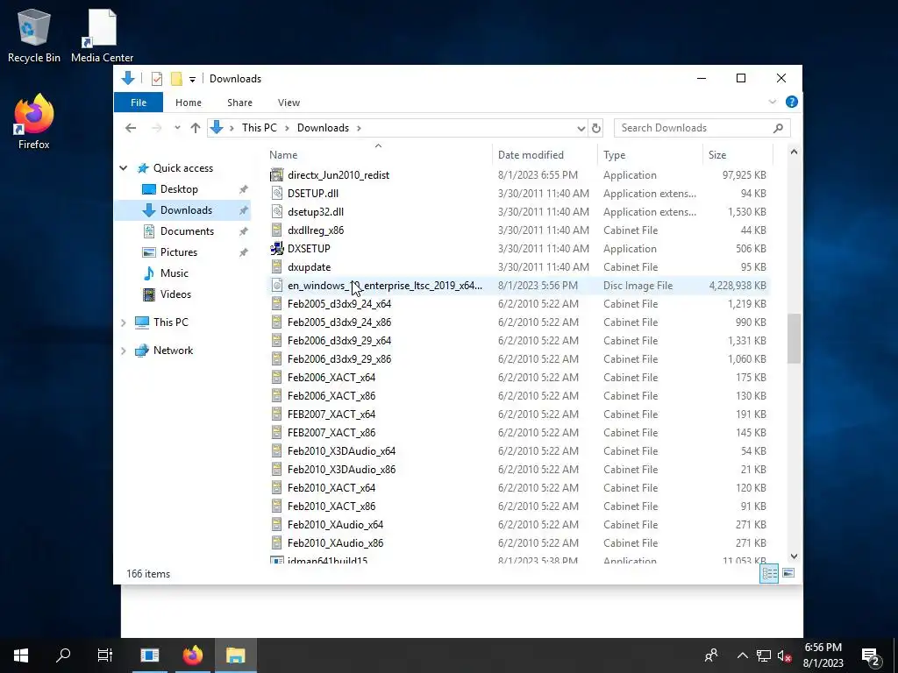Select the en_windows enterprise ltsc disc image icon
This screenshot has height=673, width=898.
(276, 285)
